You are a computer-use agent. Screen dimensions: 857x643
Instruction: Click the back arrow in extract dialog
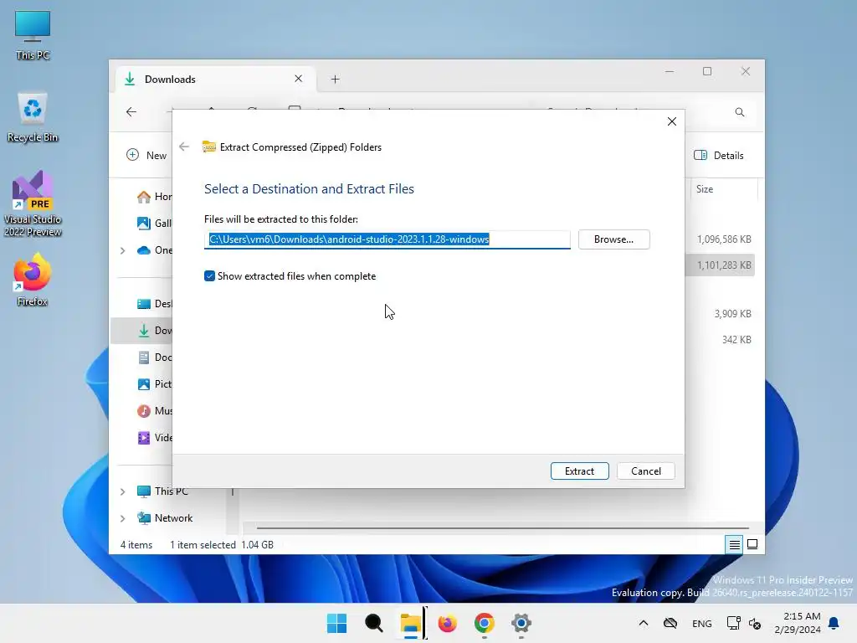(184, 147)
